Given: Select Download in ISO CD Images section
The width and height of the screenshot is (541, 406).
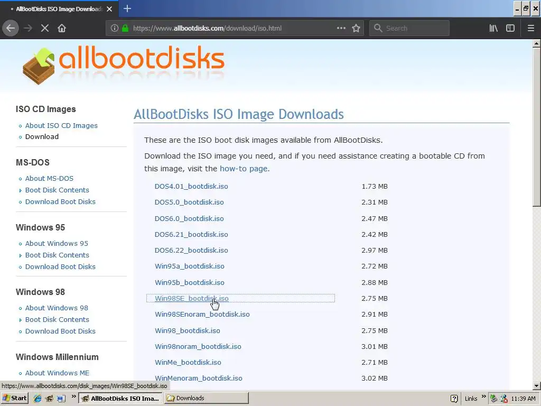Looking at the screenshot, I should [x=42, y=137].
